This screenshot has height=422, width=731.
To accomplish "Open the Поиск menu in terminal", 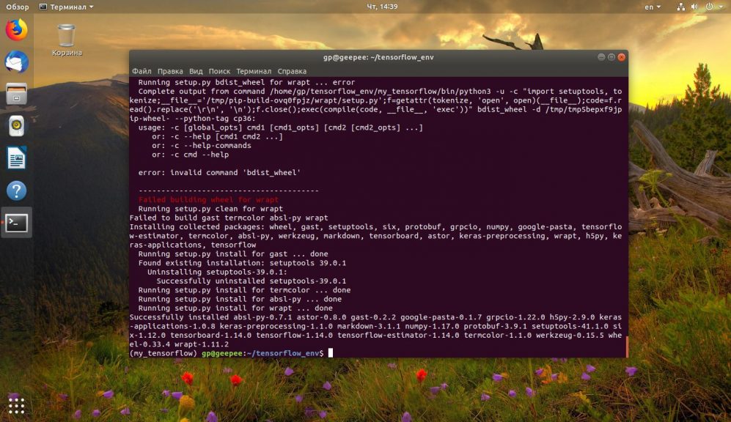I will (219, 71).
